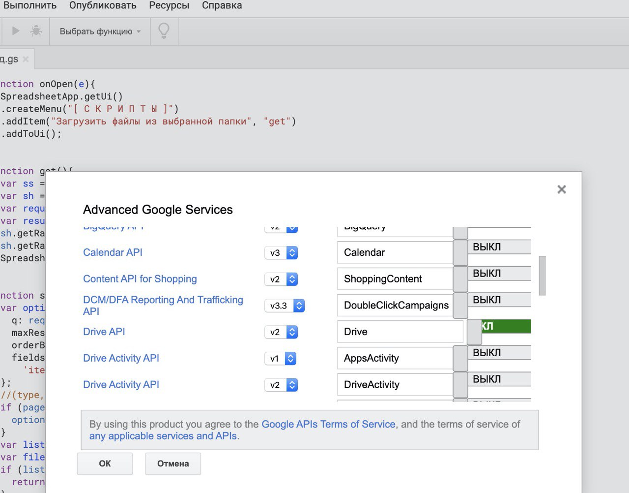Close the .gs file tab
629x493 pixels.
pos(26,60)
